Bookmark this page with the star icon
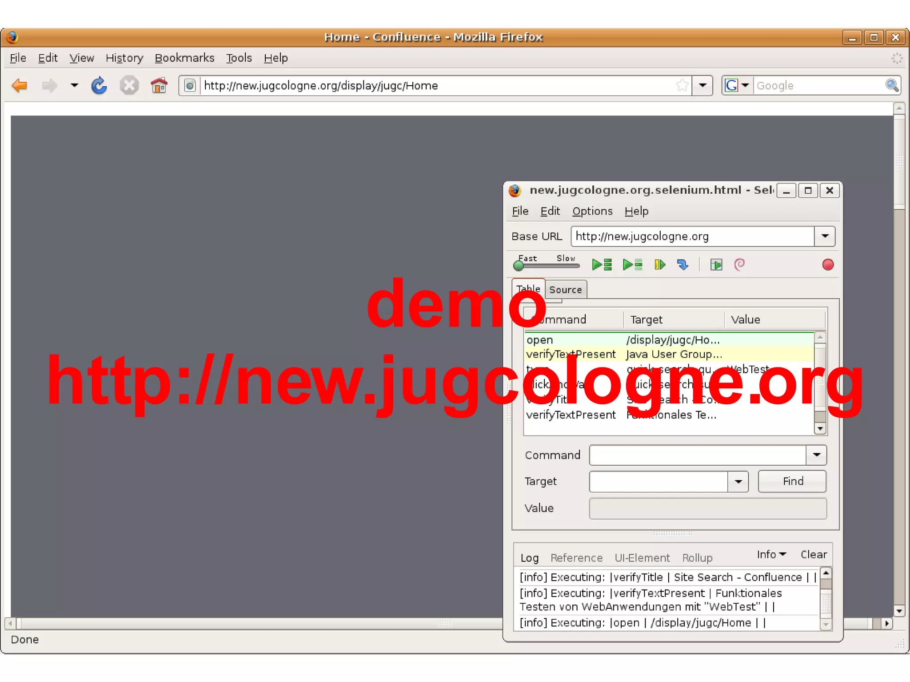This screenshot has height=682, width=910. tap(682, 85)
